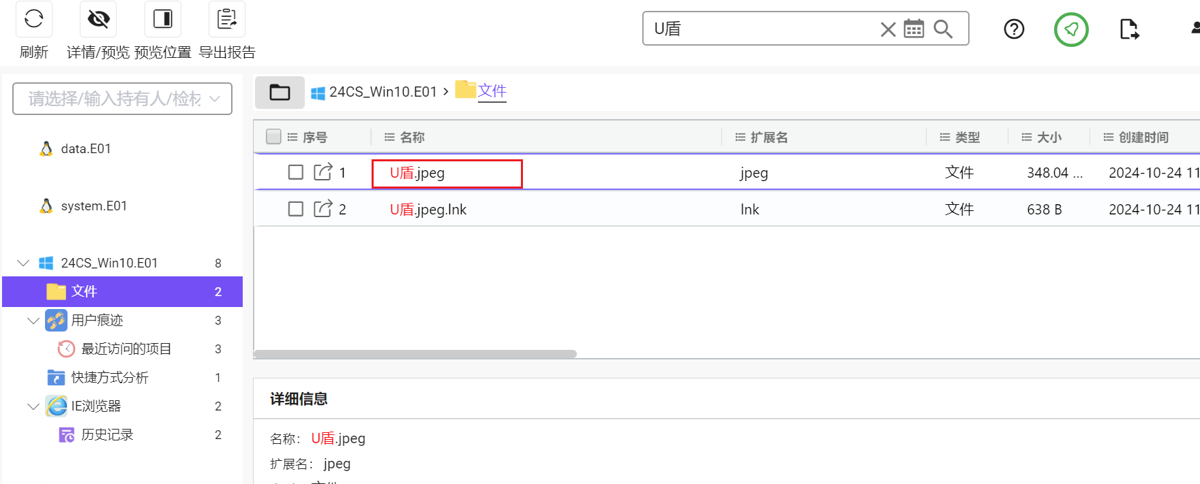Click the 文件 breadcrumb link
The image size is (1200, 484).
click(492, 91)
